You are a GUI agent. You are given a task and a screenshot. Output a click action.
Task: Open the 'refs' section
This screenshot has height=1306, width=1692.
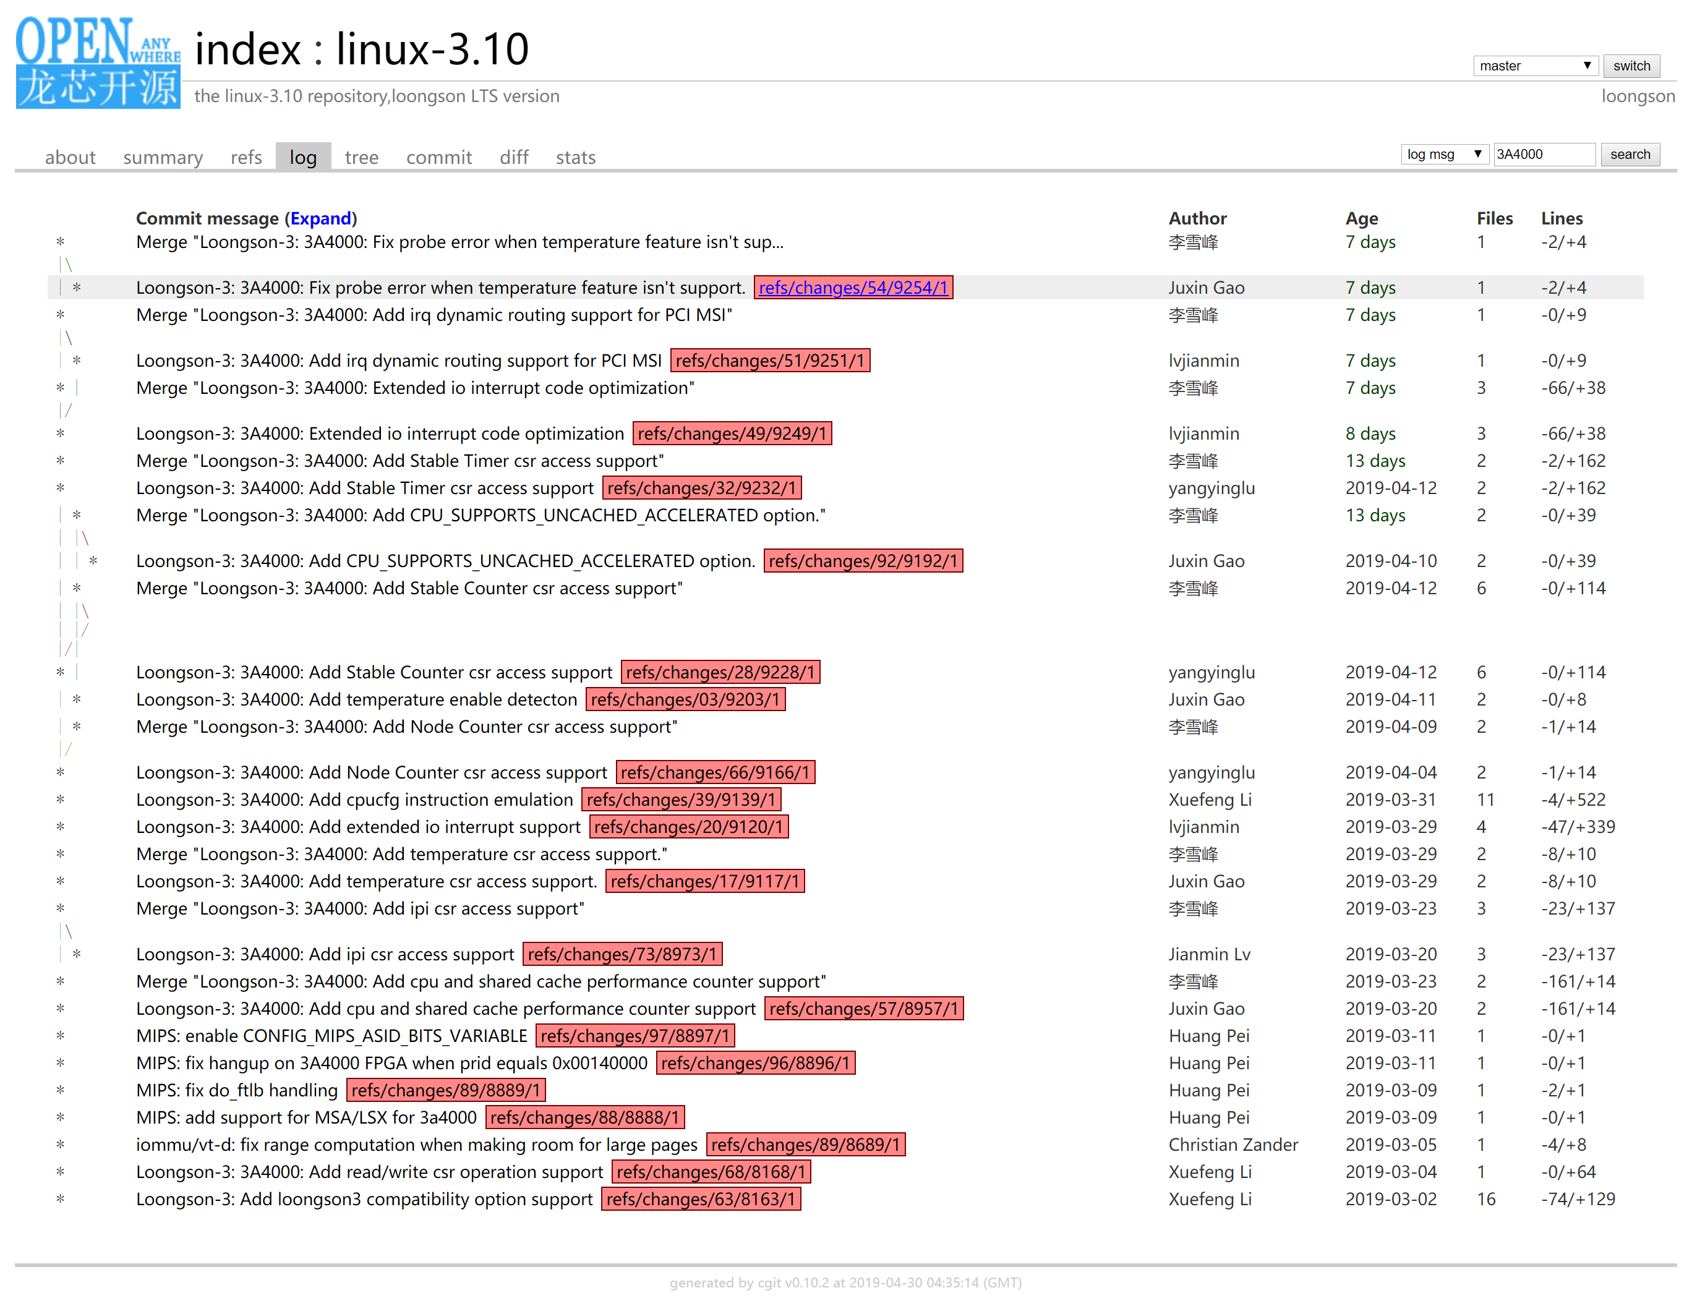(246, 157)
